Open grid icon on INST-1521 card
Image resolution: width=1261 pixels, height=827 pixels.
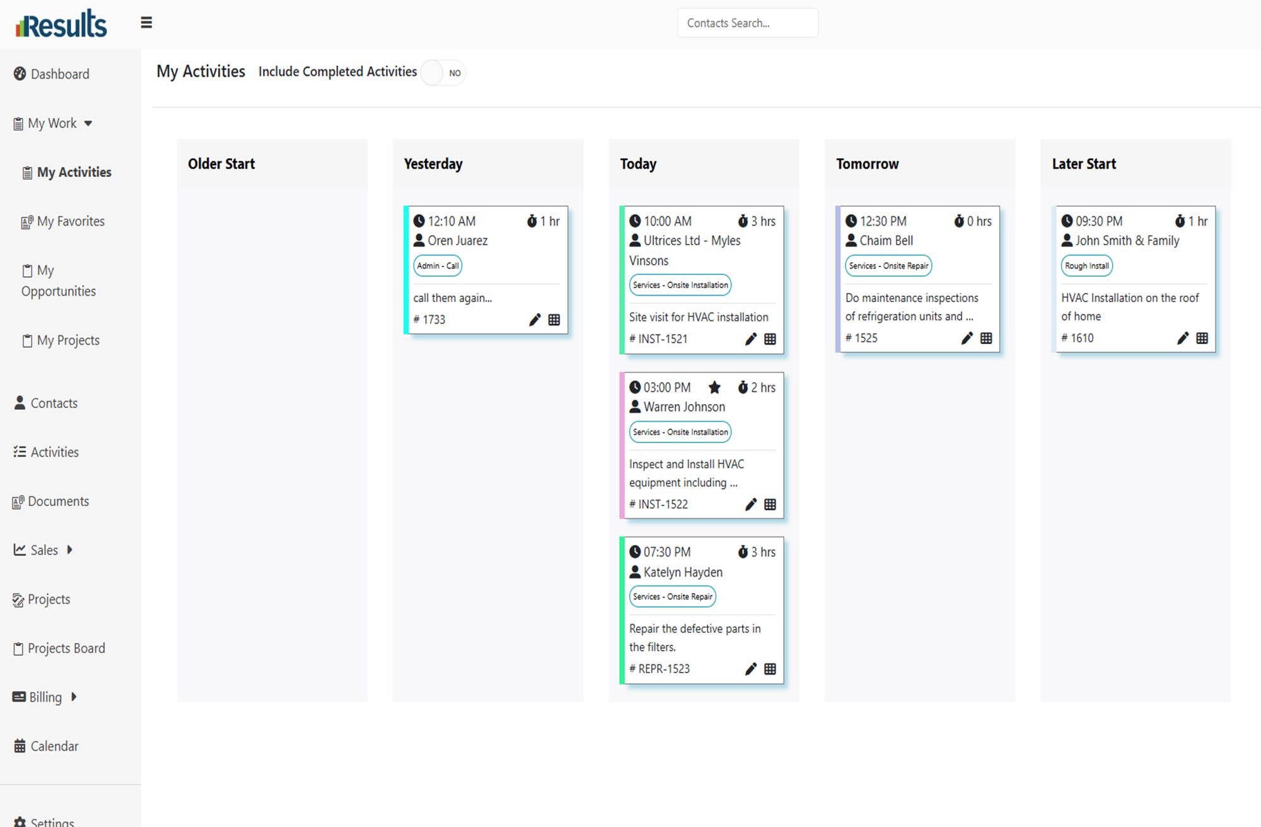pos(770,339)
